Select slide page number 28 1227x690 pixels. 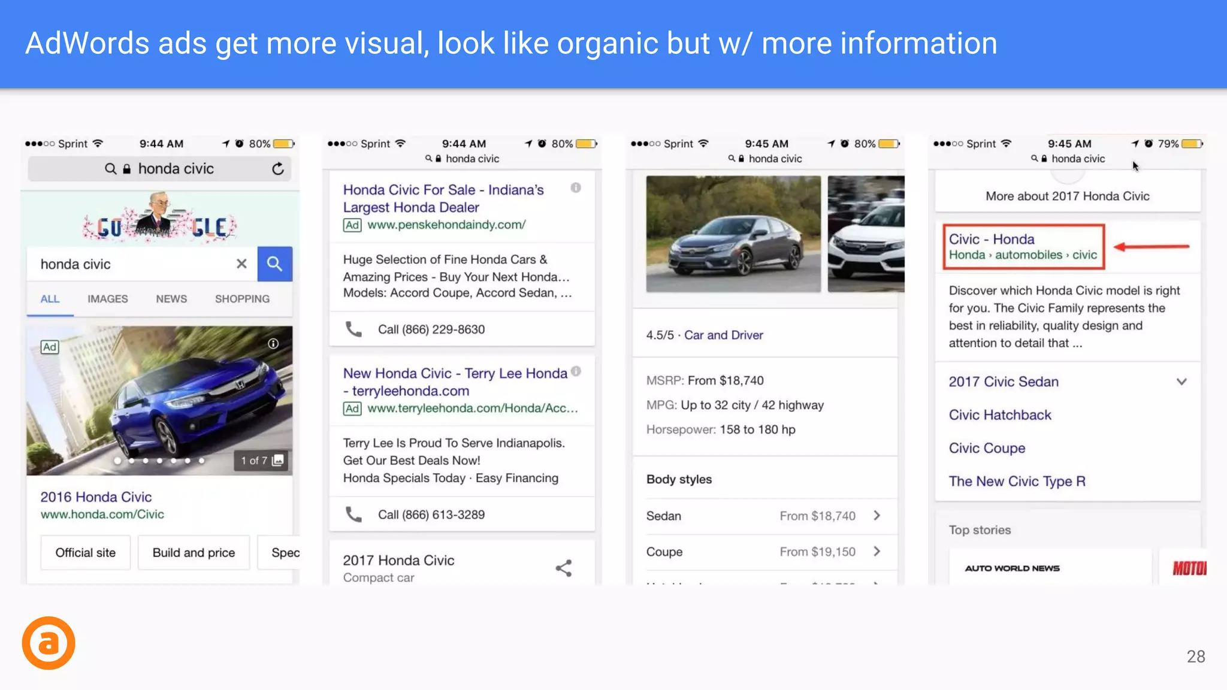[1196, 656]
